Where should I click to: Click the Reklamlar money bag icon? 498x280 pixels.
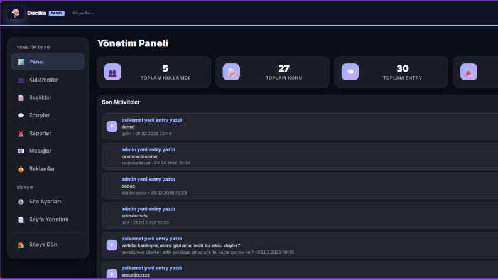21,169
